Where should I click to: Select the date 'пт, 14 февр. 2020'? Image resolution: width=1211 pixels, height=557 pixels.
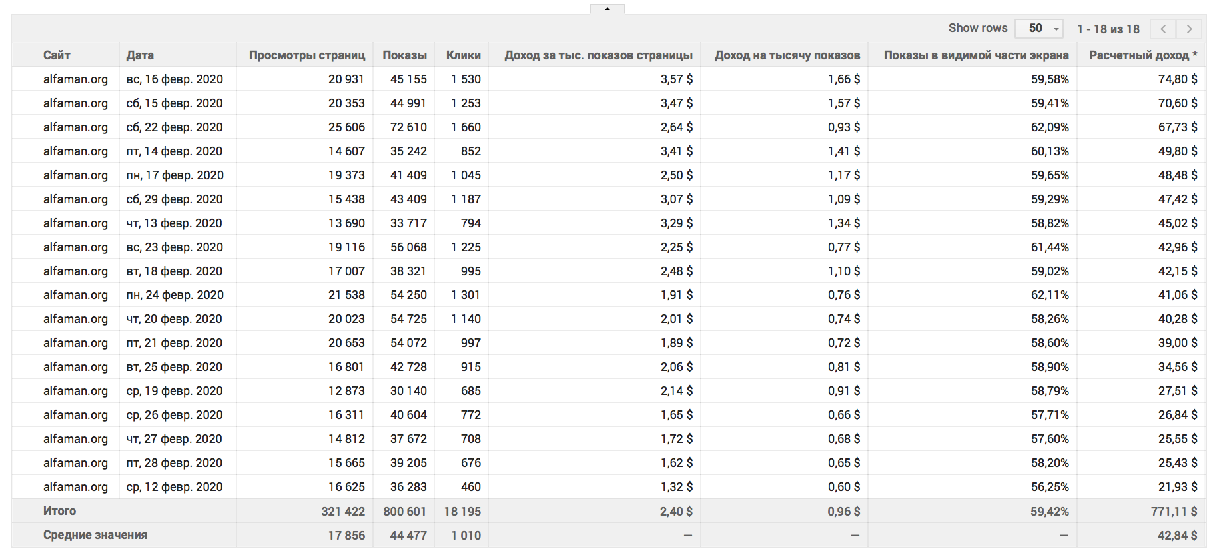click(175, 151)
